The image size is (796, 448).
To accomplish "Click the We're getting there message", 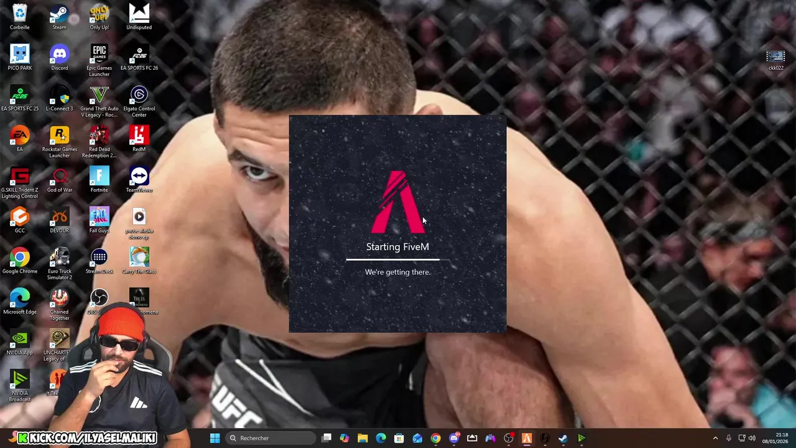I will (397, 272).
